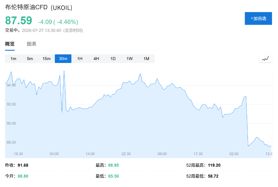The image size is (278, 187).
Task: Click the active 30m interval button
Action: click(63, 59)
